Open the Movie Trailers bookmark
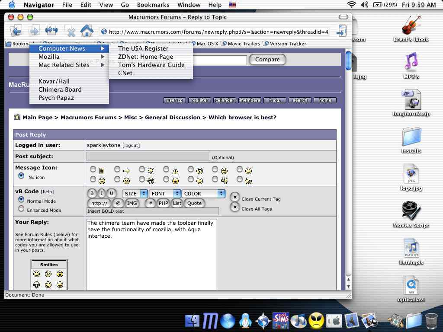 tap(241, 44)
